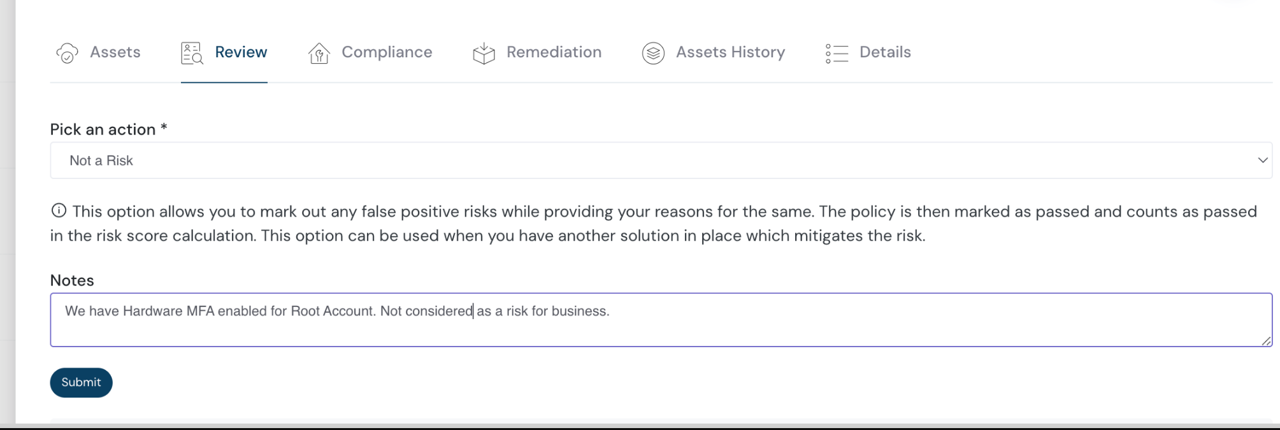The height and width of the screenshot is (430, 1280).
Task: Click the Details tab list icon
Action: point(837,54)
